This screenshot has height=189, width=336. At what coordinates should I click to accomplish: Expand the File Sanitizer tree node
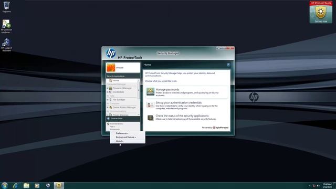click(x=108, y=100)
